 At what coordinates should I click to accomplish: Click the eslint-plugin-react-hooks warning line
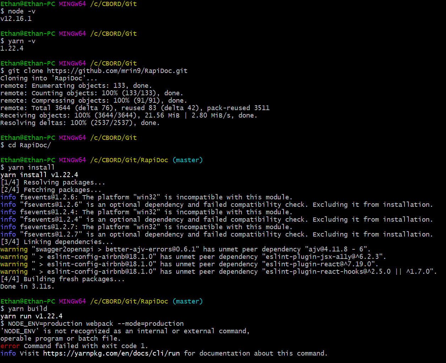point(219,272)
